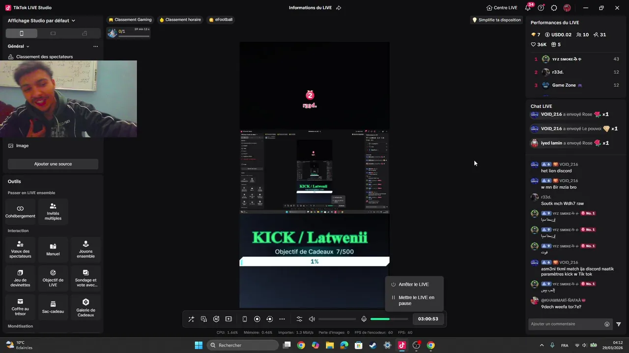Viewport: 629px width, 353px height.
Task: Click the sparkle screen tool in bottom toolbar
Action: pos(229,319)
